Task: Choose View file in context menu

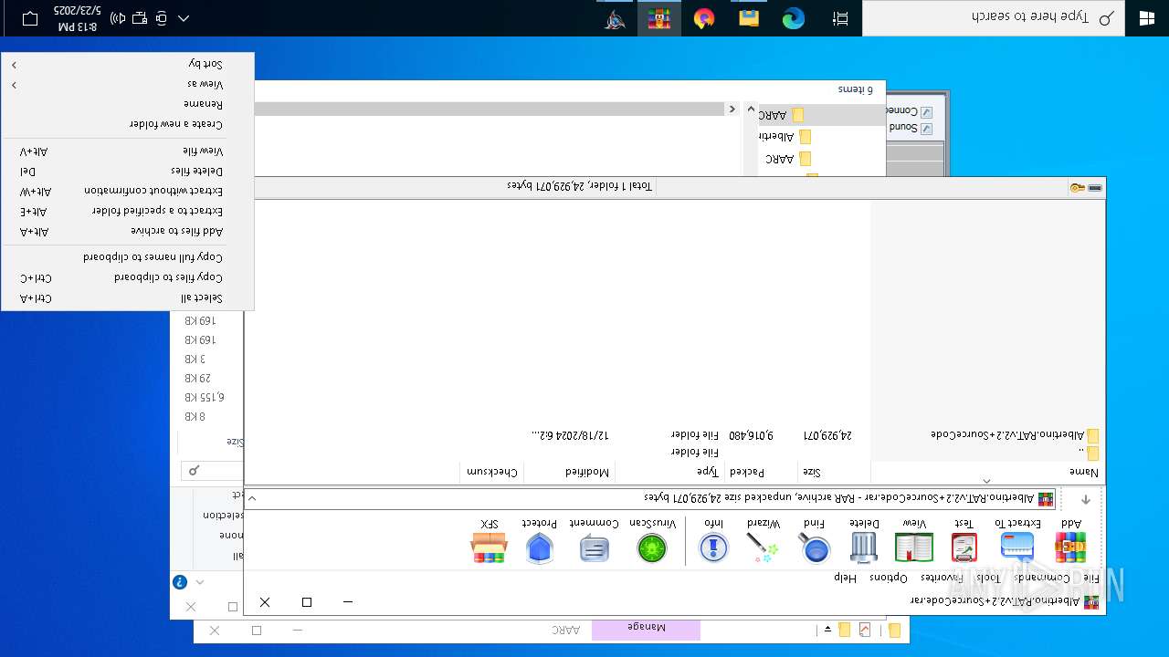Action: (128, 151)
